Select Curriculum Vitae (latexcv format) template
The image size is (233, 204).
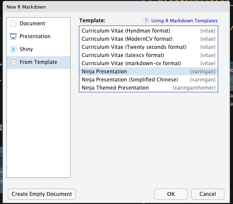coord(149,55)
